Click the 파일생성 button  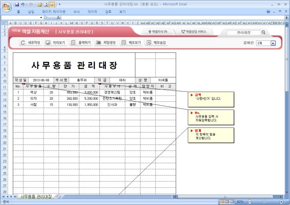coord(106,43)
